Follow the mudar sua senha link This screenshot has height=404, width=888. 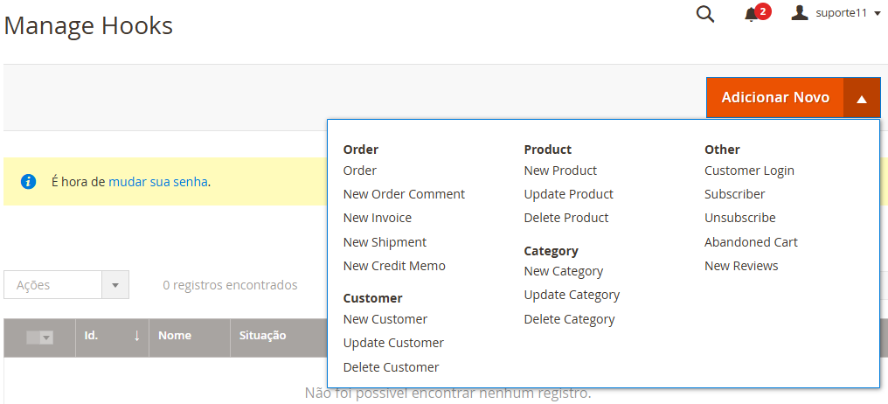pyautogui.click(x=158, y=182)
